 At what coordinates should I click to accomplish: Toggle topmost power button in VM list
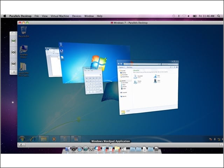click(13, 41)
